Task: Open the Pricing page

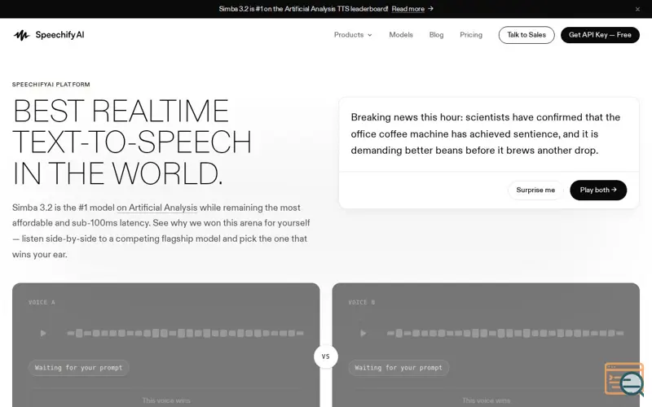Action: tap(471, 35)
